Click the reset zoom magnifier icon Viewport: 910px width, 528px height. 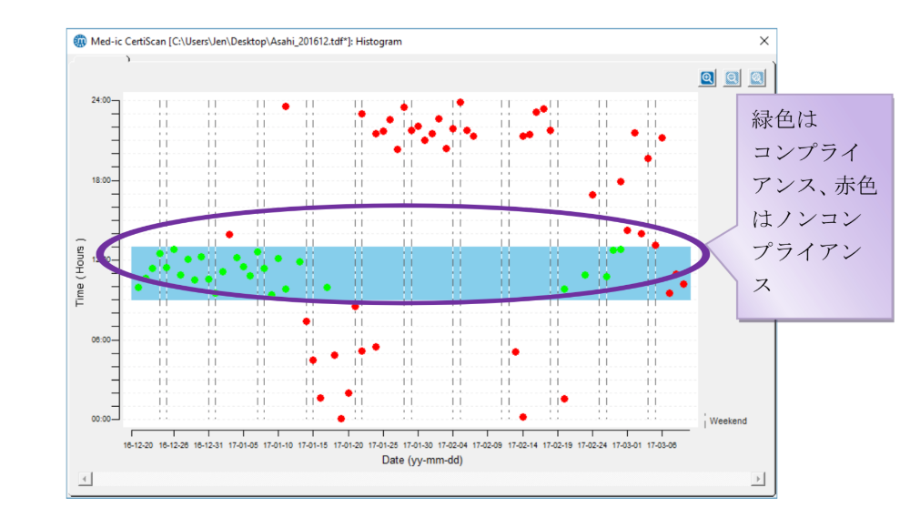point(756,78)
